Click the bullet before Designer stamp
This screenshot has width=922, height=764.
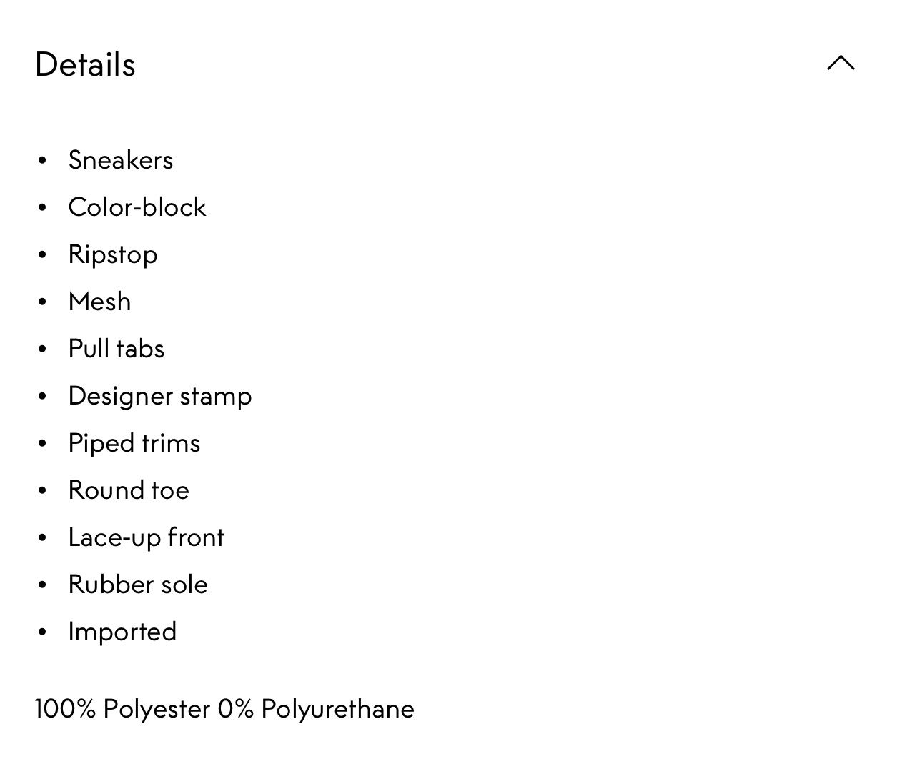pyautogui.click(x=42, y=397)
